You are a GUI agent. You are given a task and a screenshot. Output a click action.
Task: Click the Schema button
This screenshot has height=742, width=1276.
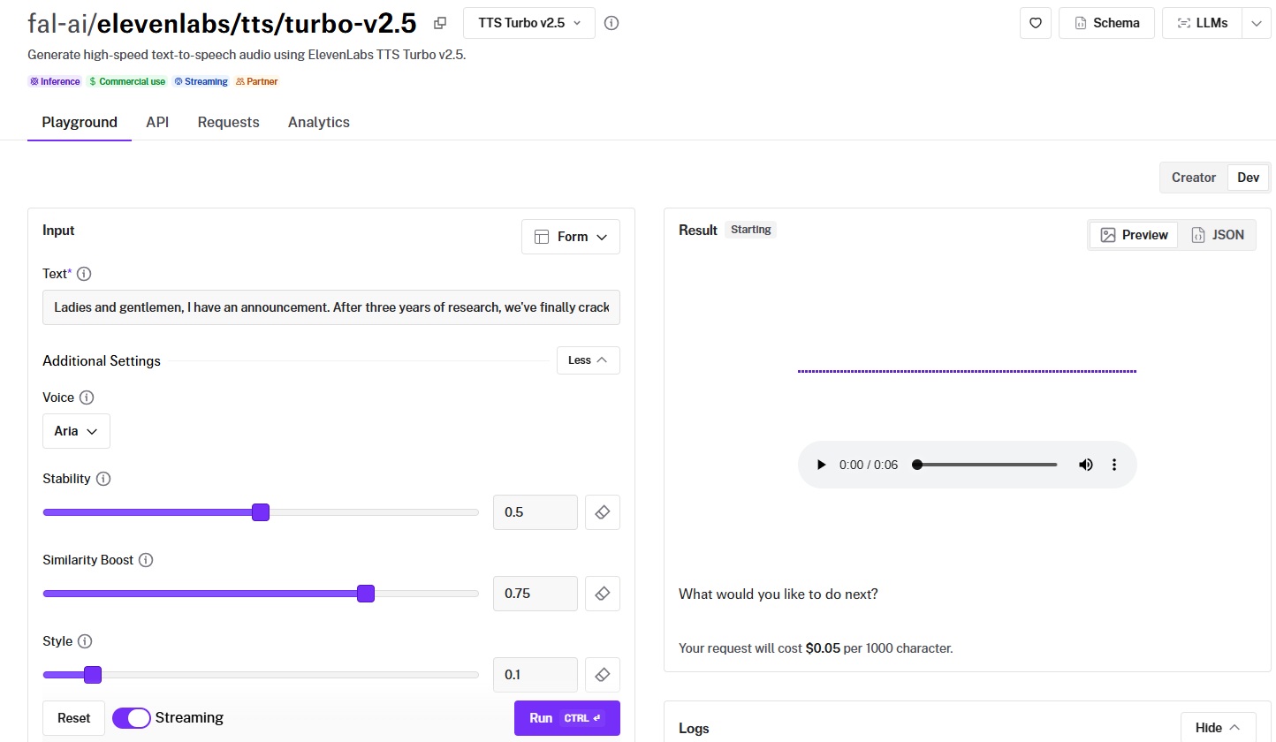1106,23
